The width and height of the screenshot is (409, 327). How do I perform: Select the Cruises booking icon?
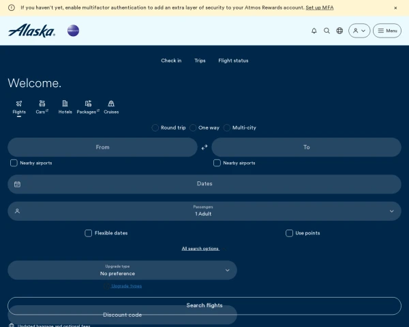(x=111, y=107)
